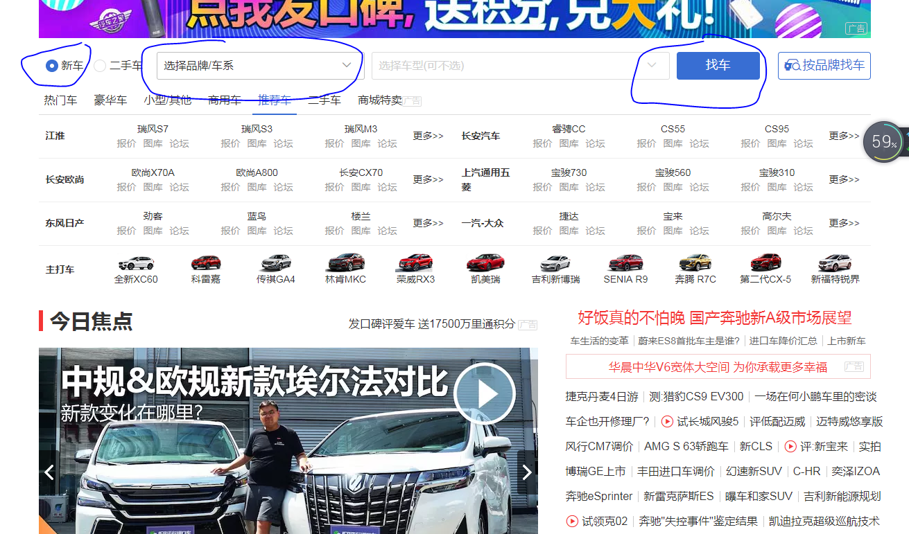The height and width of the screenshot is (534, 909).
Task: Switch to the 推荐车 tab
Action: [x=275, y=100]
